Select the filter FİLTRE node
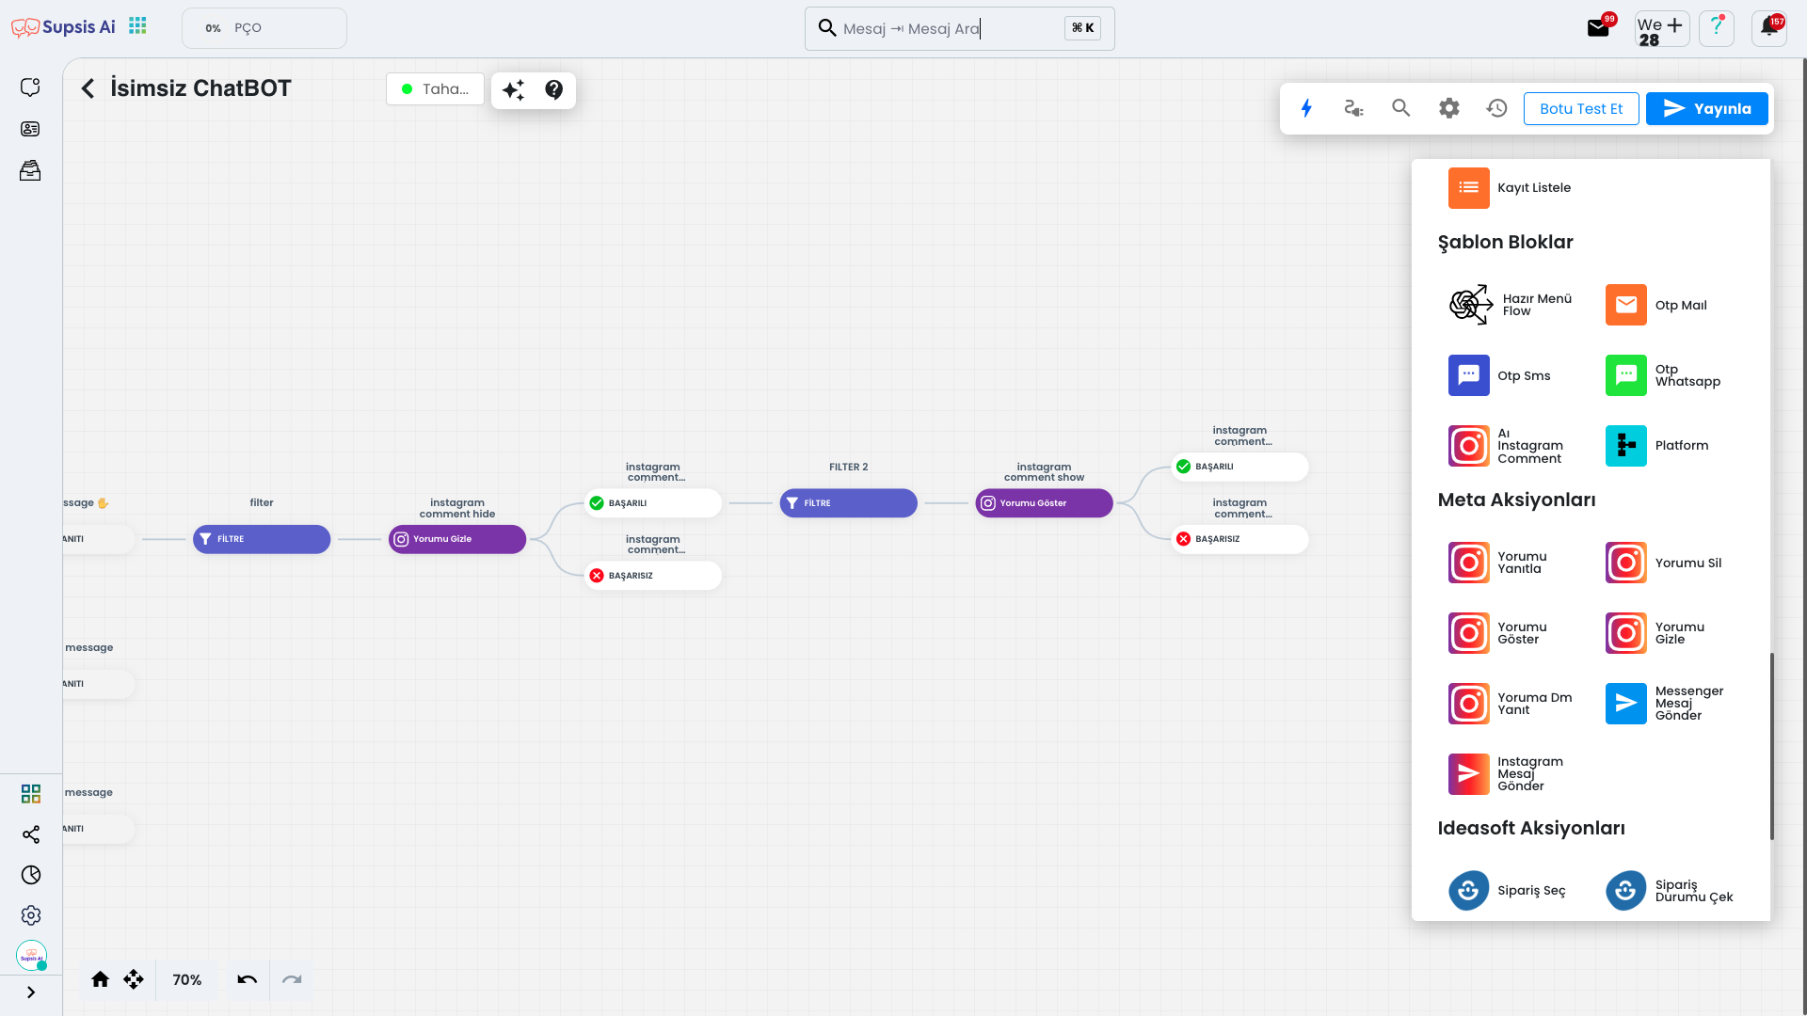Viewport: 1807px width, 1016px height. [x=262, y=539]
